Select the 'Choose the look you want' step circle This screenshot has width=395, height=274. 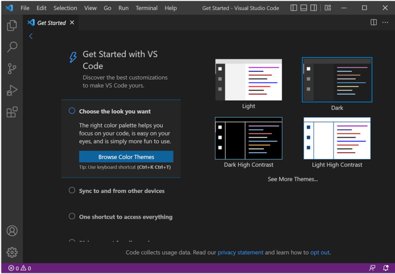click(71, 110)
